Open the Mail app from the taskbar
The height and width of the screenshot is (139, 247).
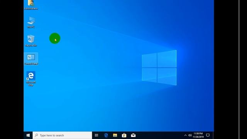click(133, 135)
